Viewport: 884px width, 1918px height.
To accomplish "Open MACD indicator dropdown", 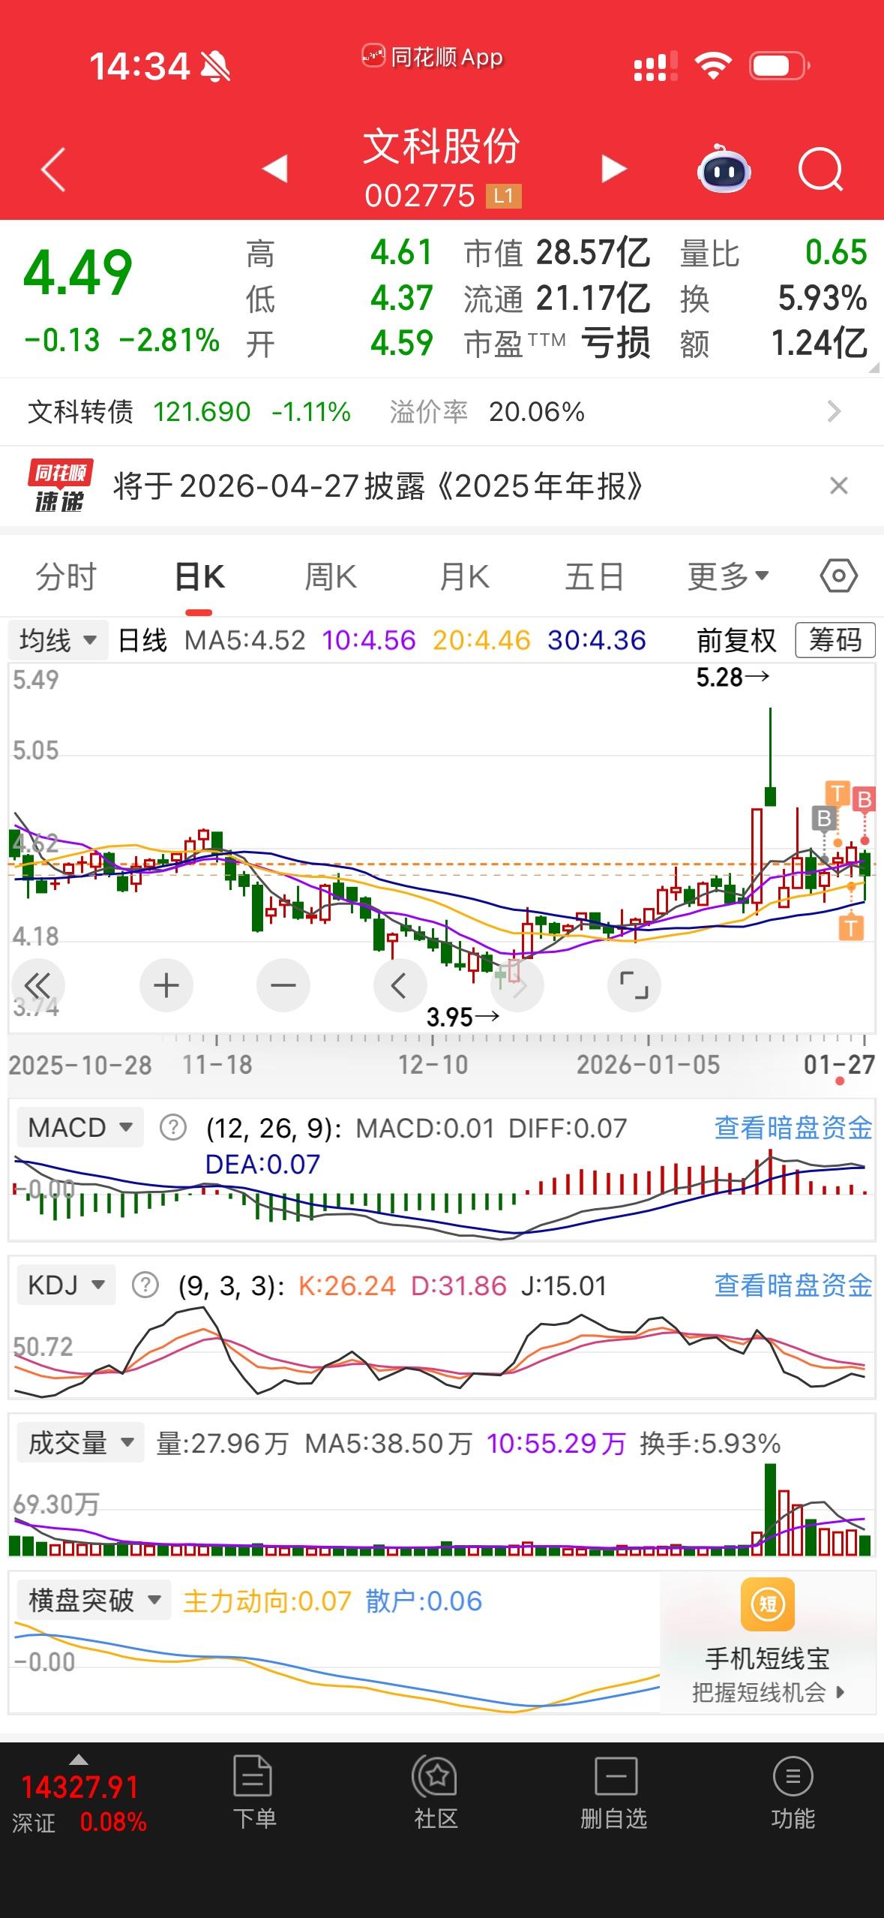I will click(x=80, y=1127).
